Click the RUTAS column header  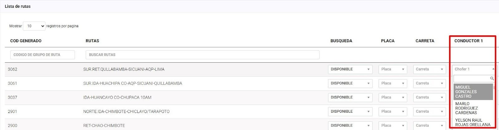click(x=92, y=41)
